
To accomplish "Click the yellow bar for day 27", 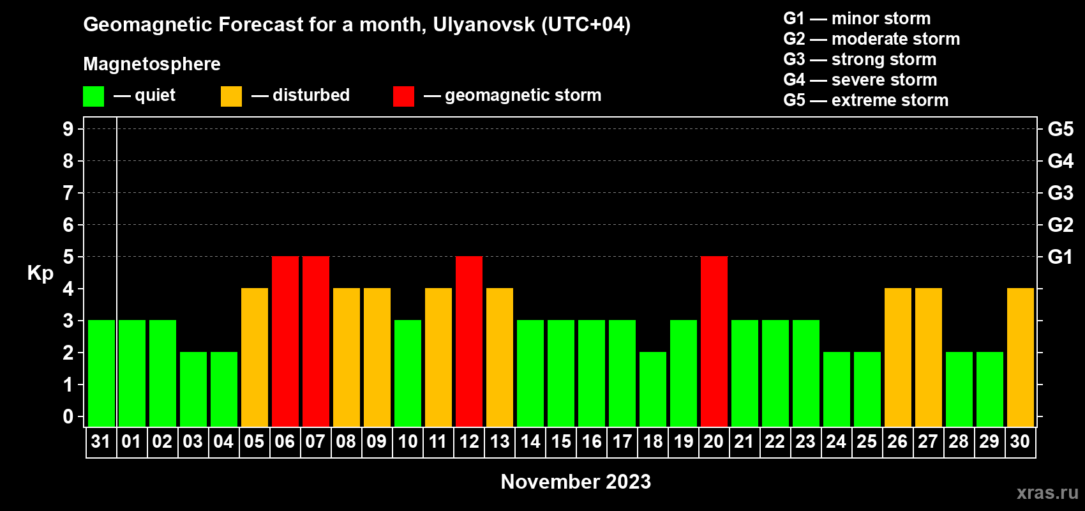I will pos(929,357).
